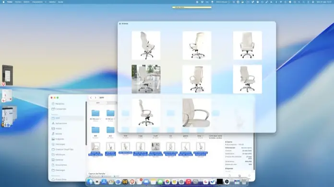Screen dimensions: 334x187
Task: Launch Music from the Dock
Action: (188, 182)
